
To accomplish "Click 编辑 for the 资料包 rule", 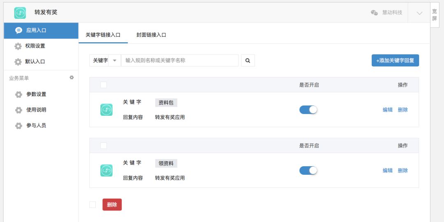I will tap(388, 110).
